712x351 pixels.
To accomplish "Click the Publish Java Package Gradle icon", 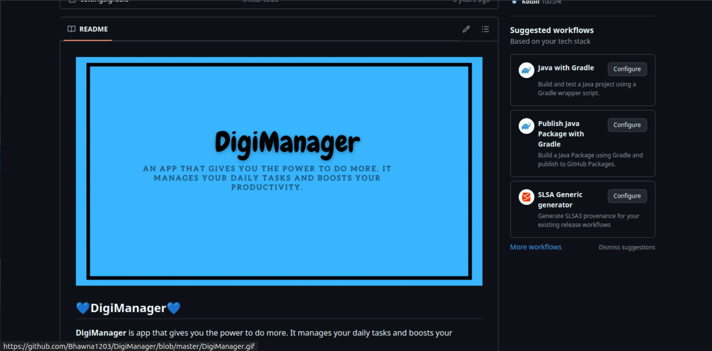I will 526,126.
